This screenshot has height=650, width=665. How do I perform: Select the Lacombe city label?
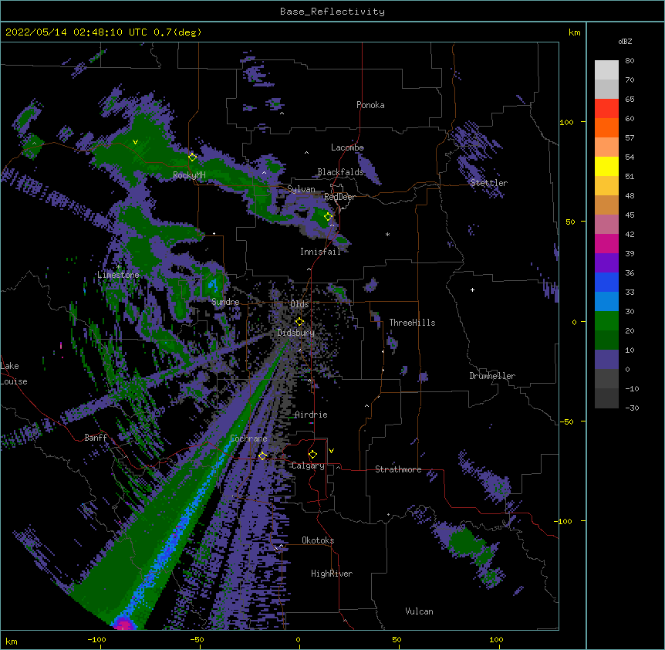(x=347, y=147)
